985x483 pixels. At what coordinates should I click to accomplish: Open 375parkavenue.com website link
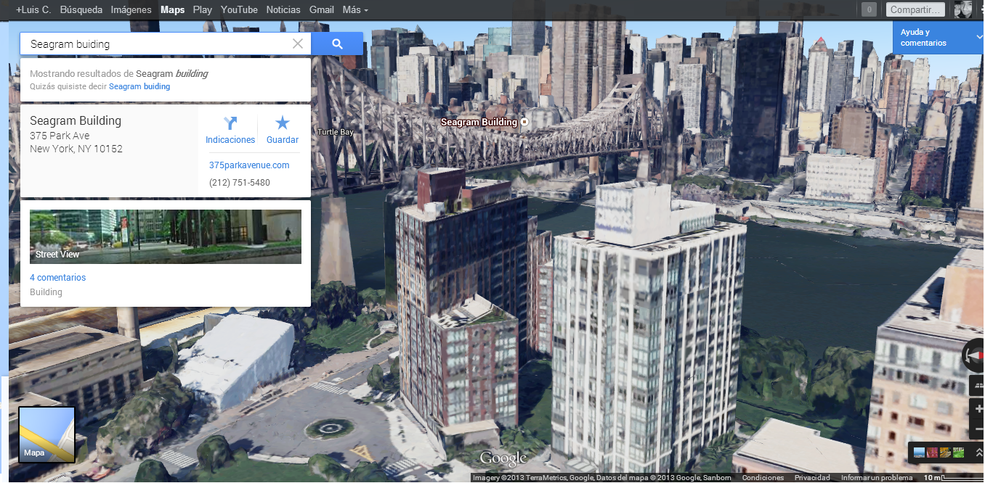(249, 165)
